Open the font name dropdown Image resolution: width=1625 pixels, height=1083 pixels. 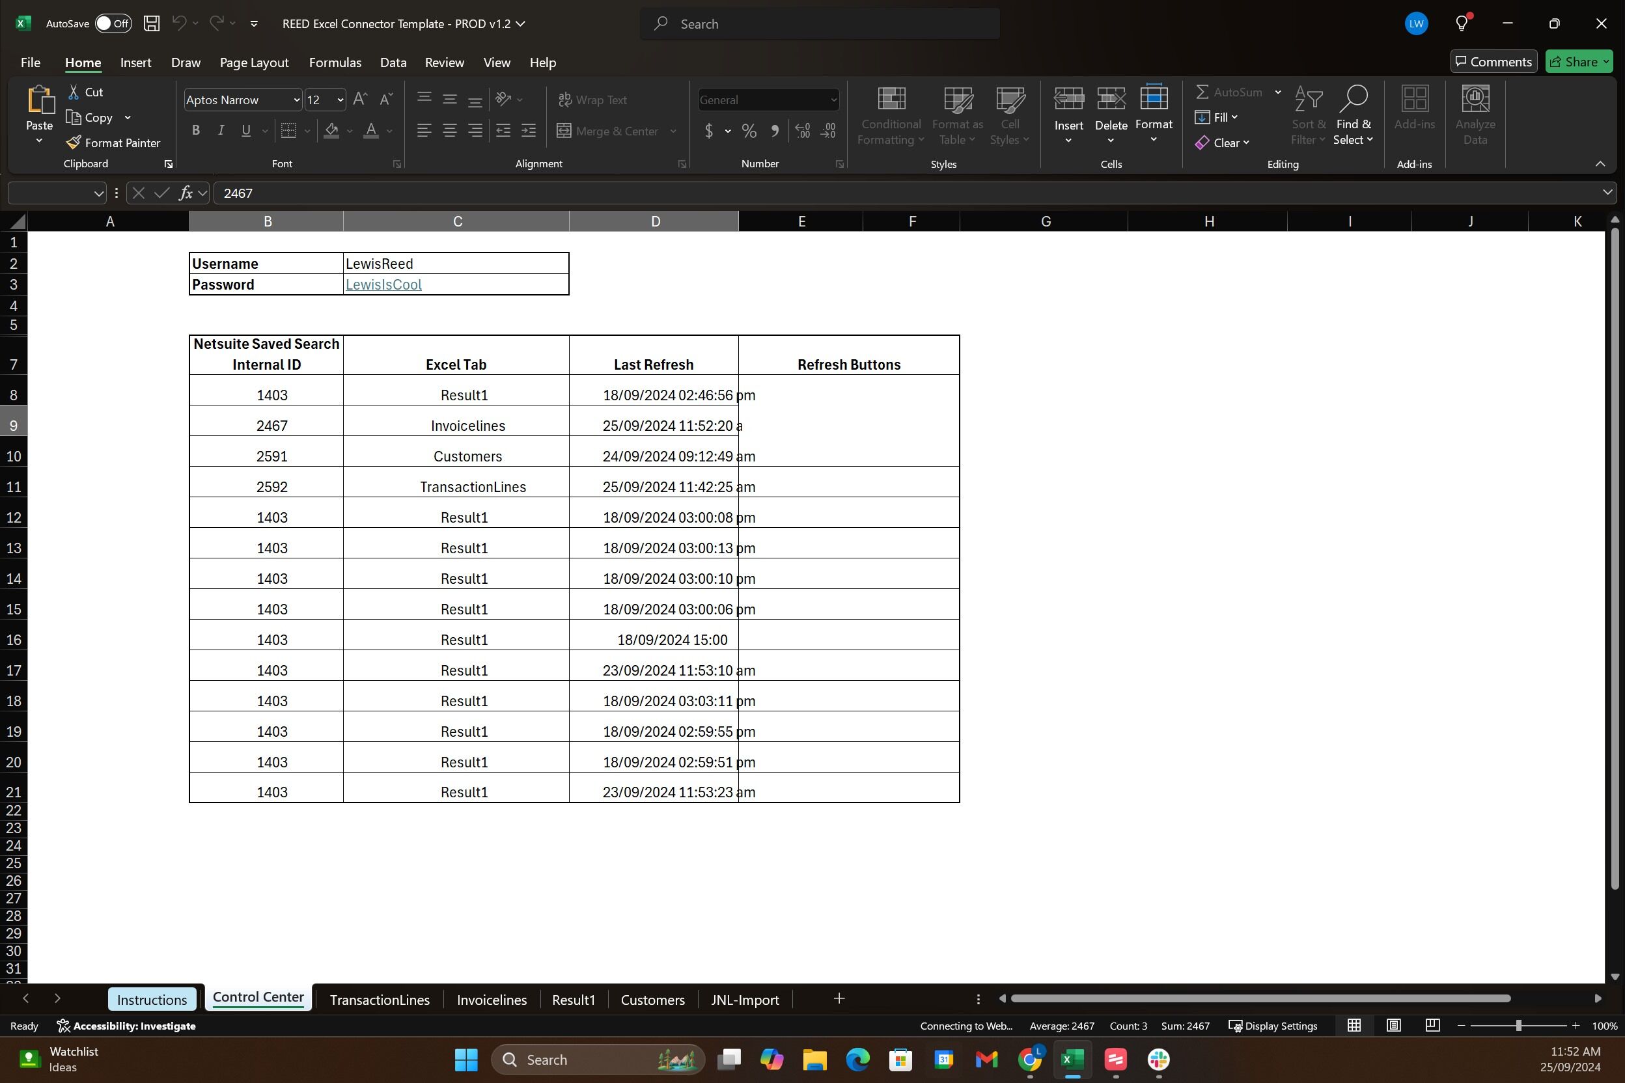296,100
